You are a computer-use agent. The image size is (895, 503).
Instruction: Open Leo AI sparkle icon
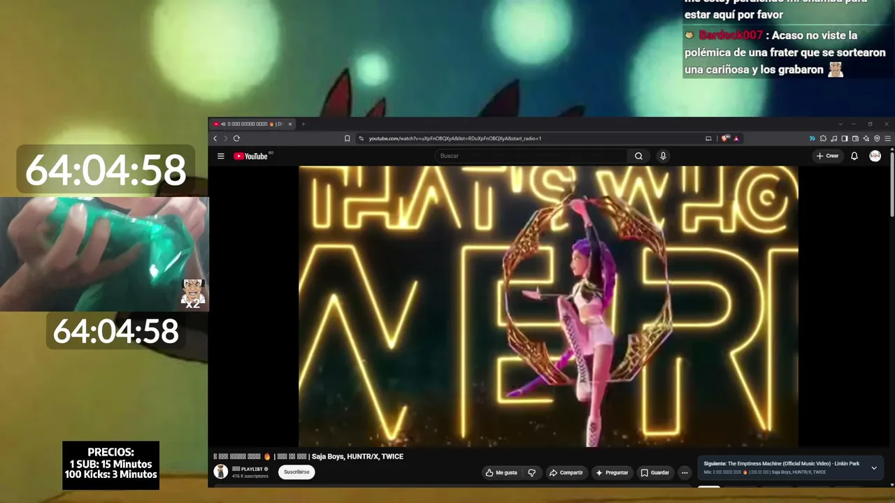point(866,138)
